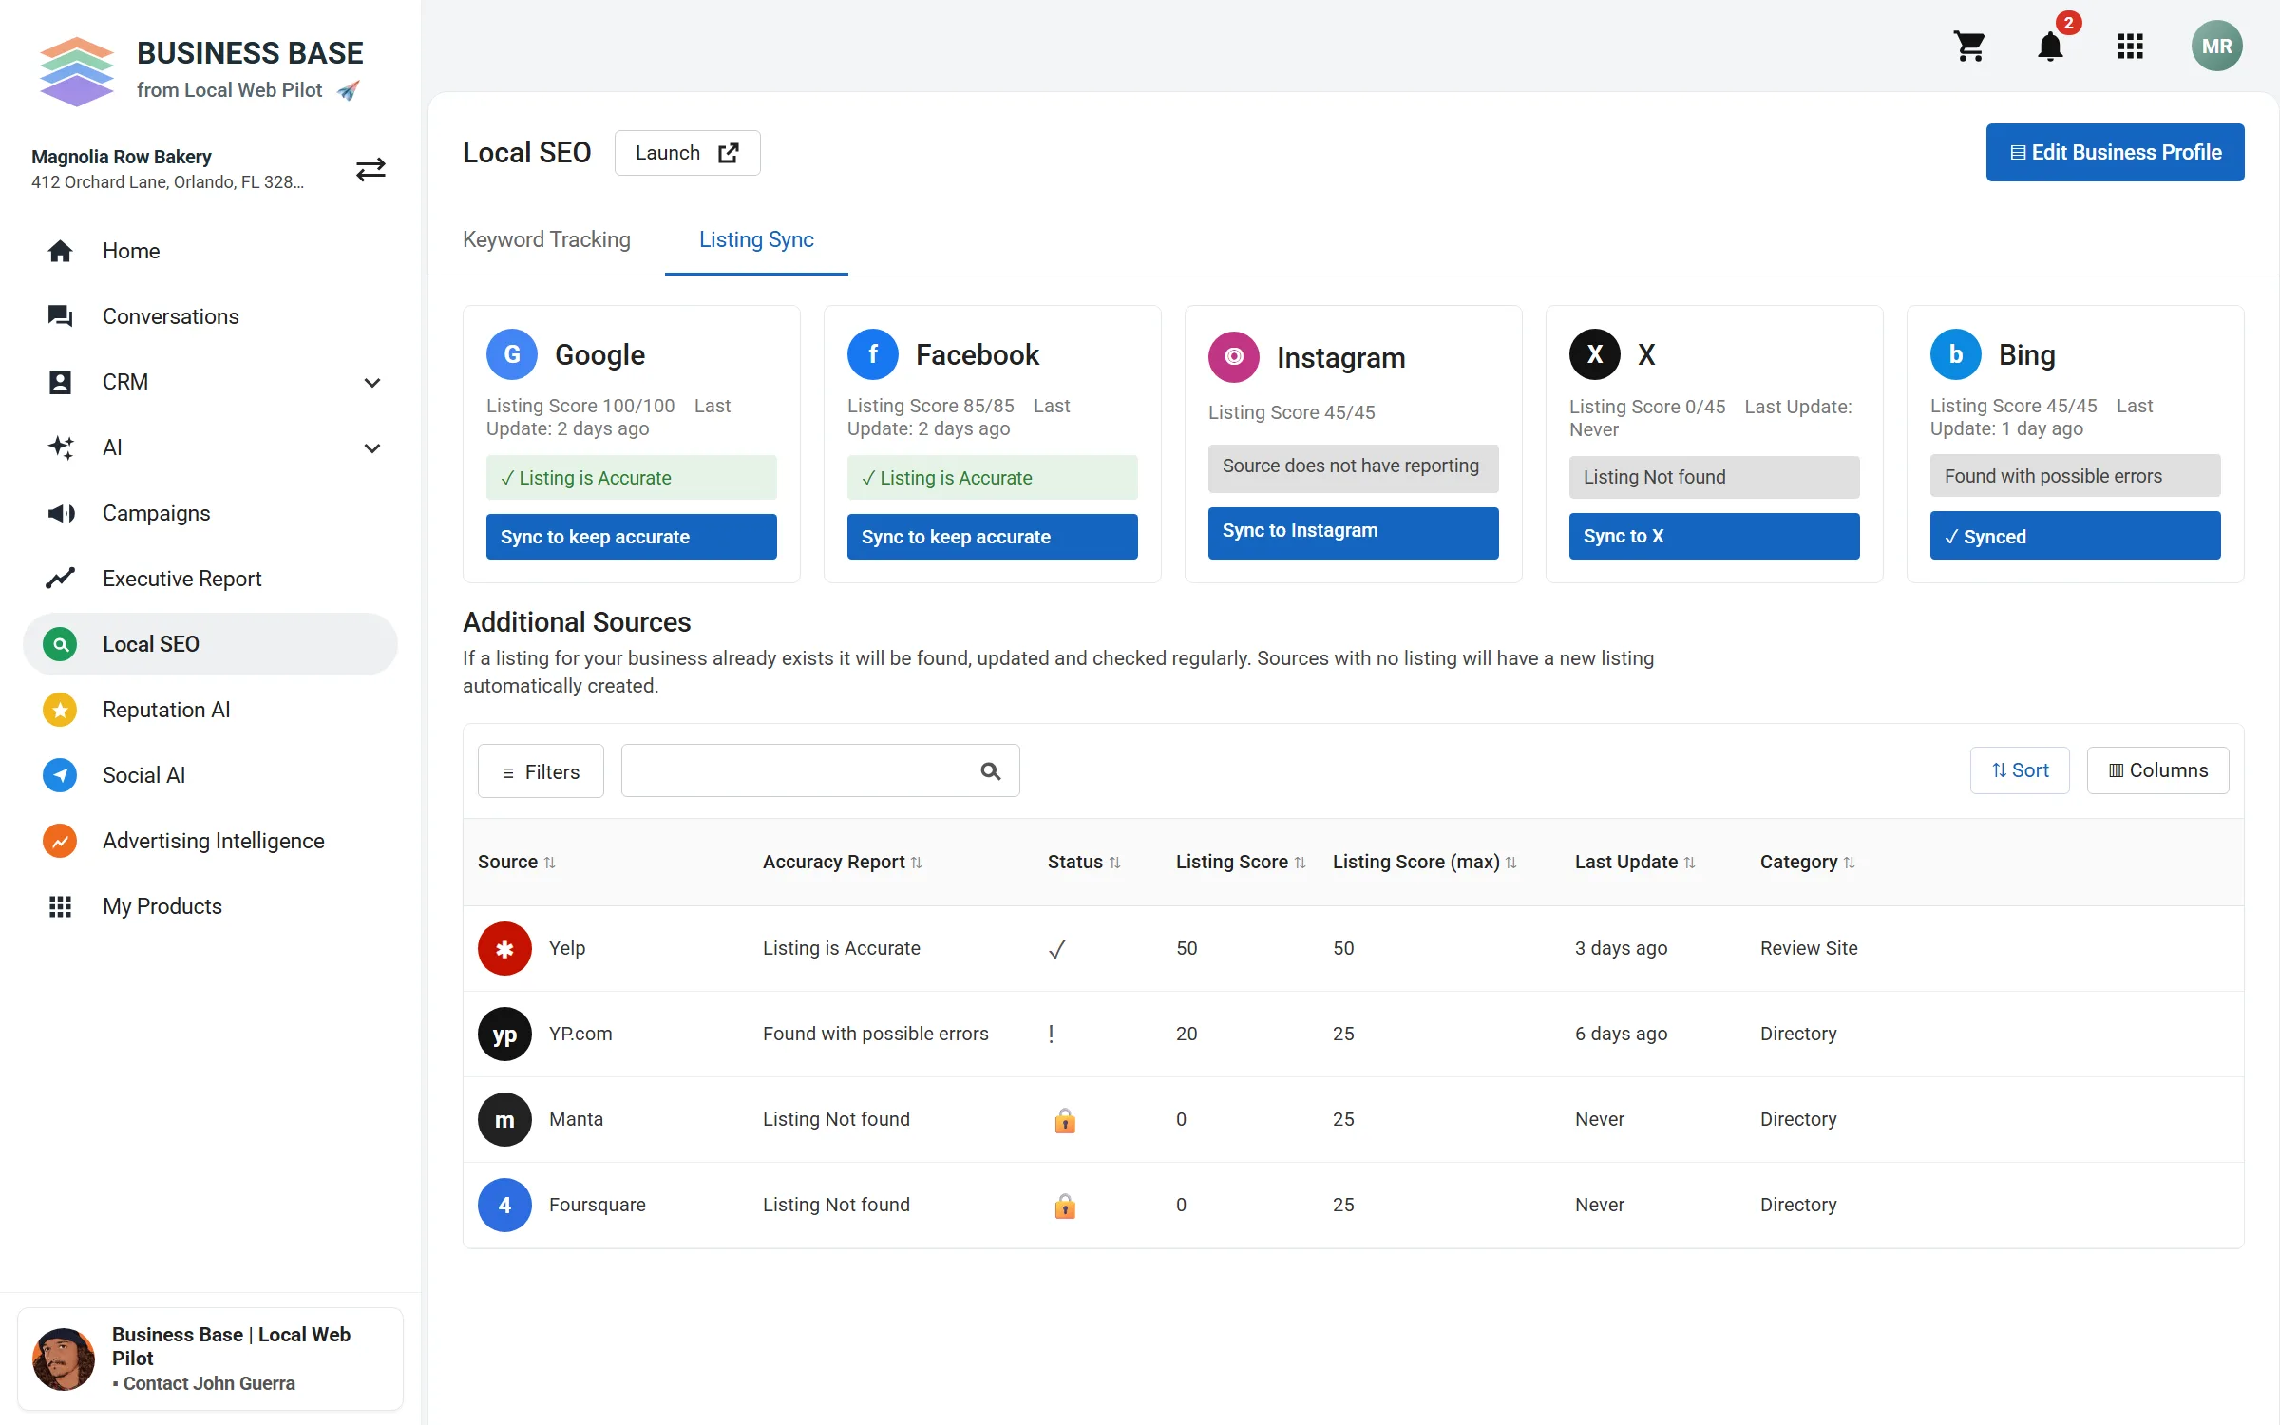Open the MR user avatar menu
This screenshot has width=2280, height=1425.
click(2216, 46)
